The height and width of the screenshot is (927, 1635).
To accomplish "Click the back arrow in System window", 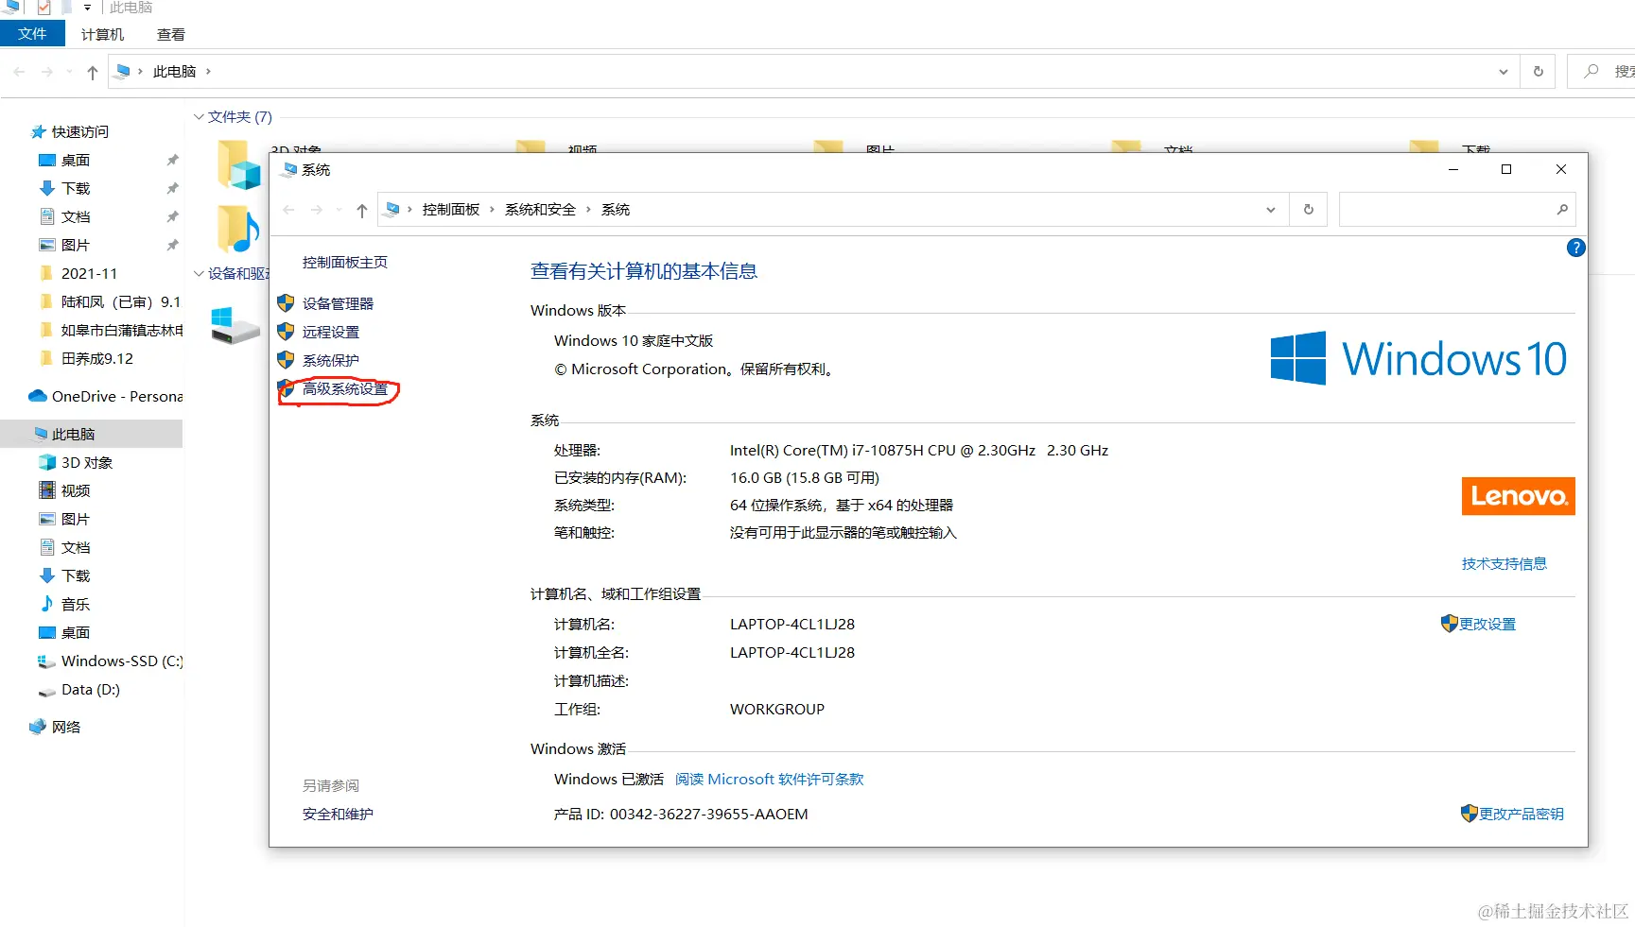I will tap(289, 210).
